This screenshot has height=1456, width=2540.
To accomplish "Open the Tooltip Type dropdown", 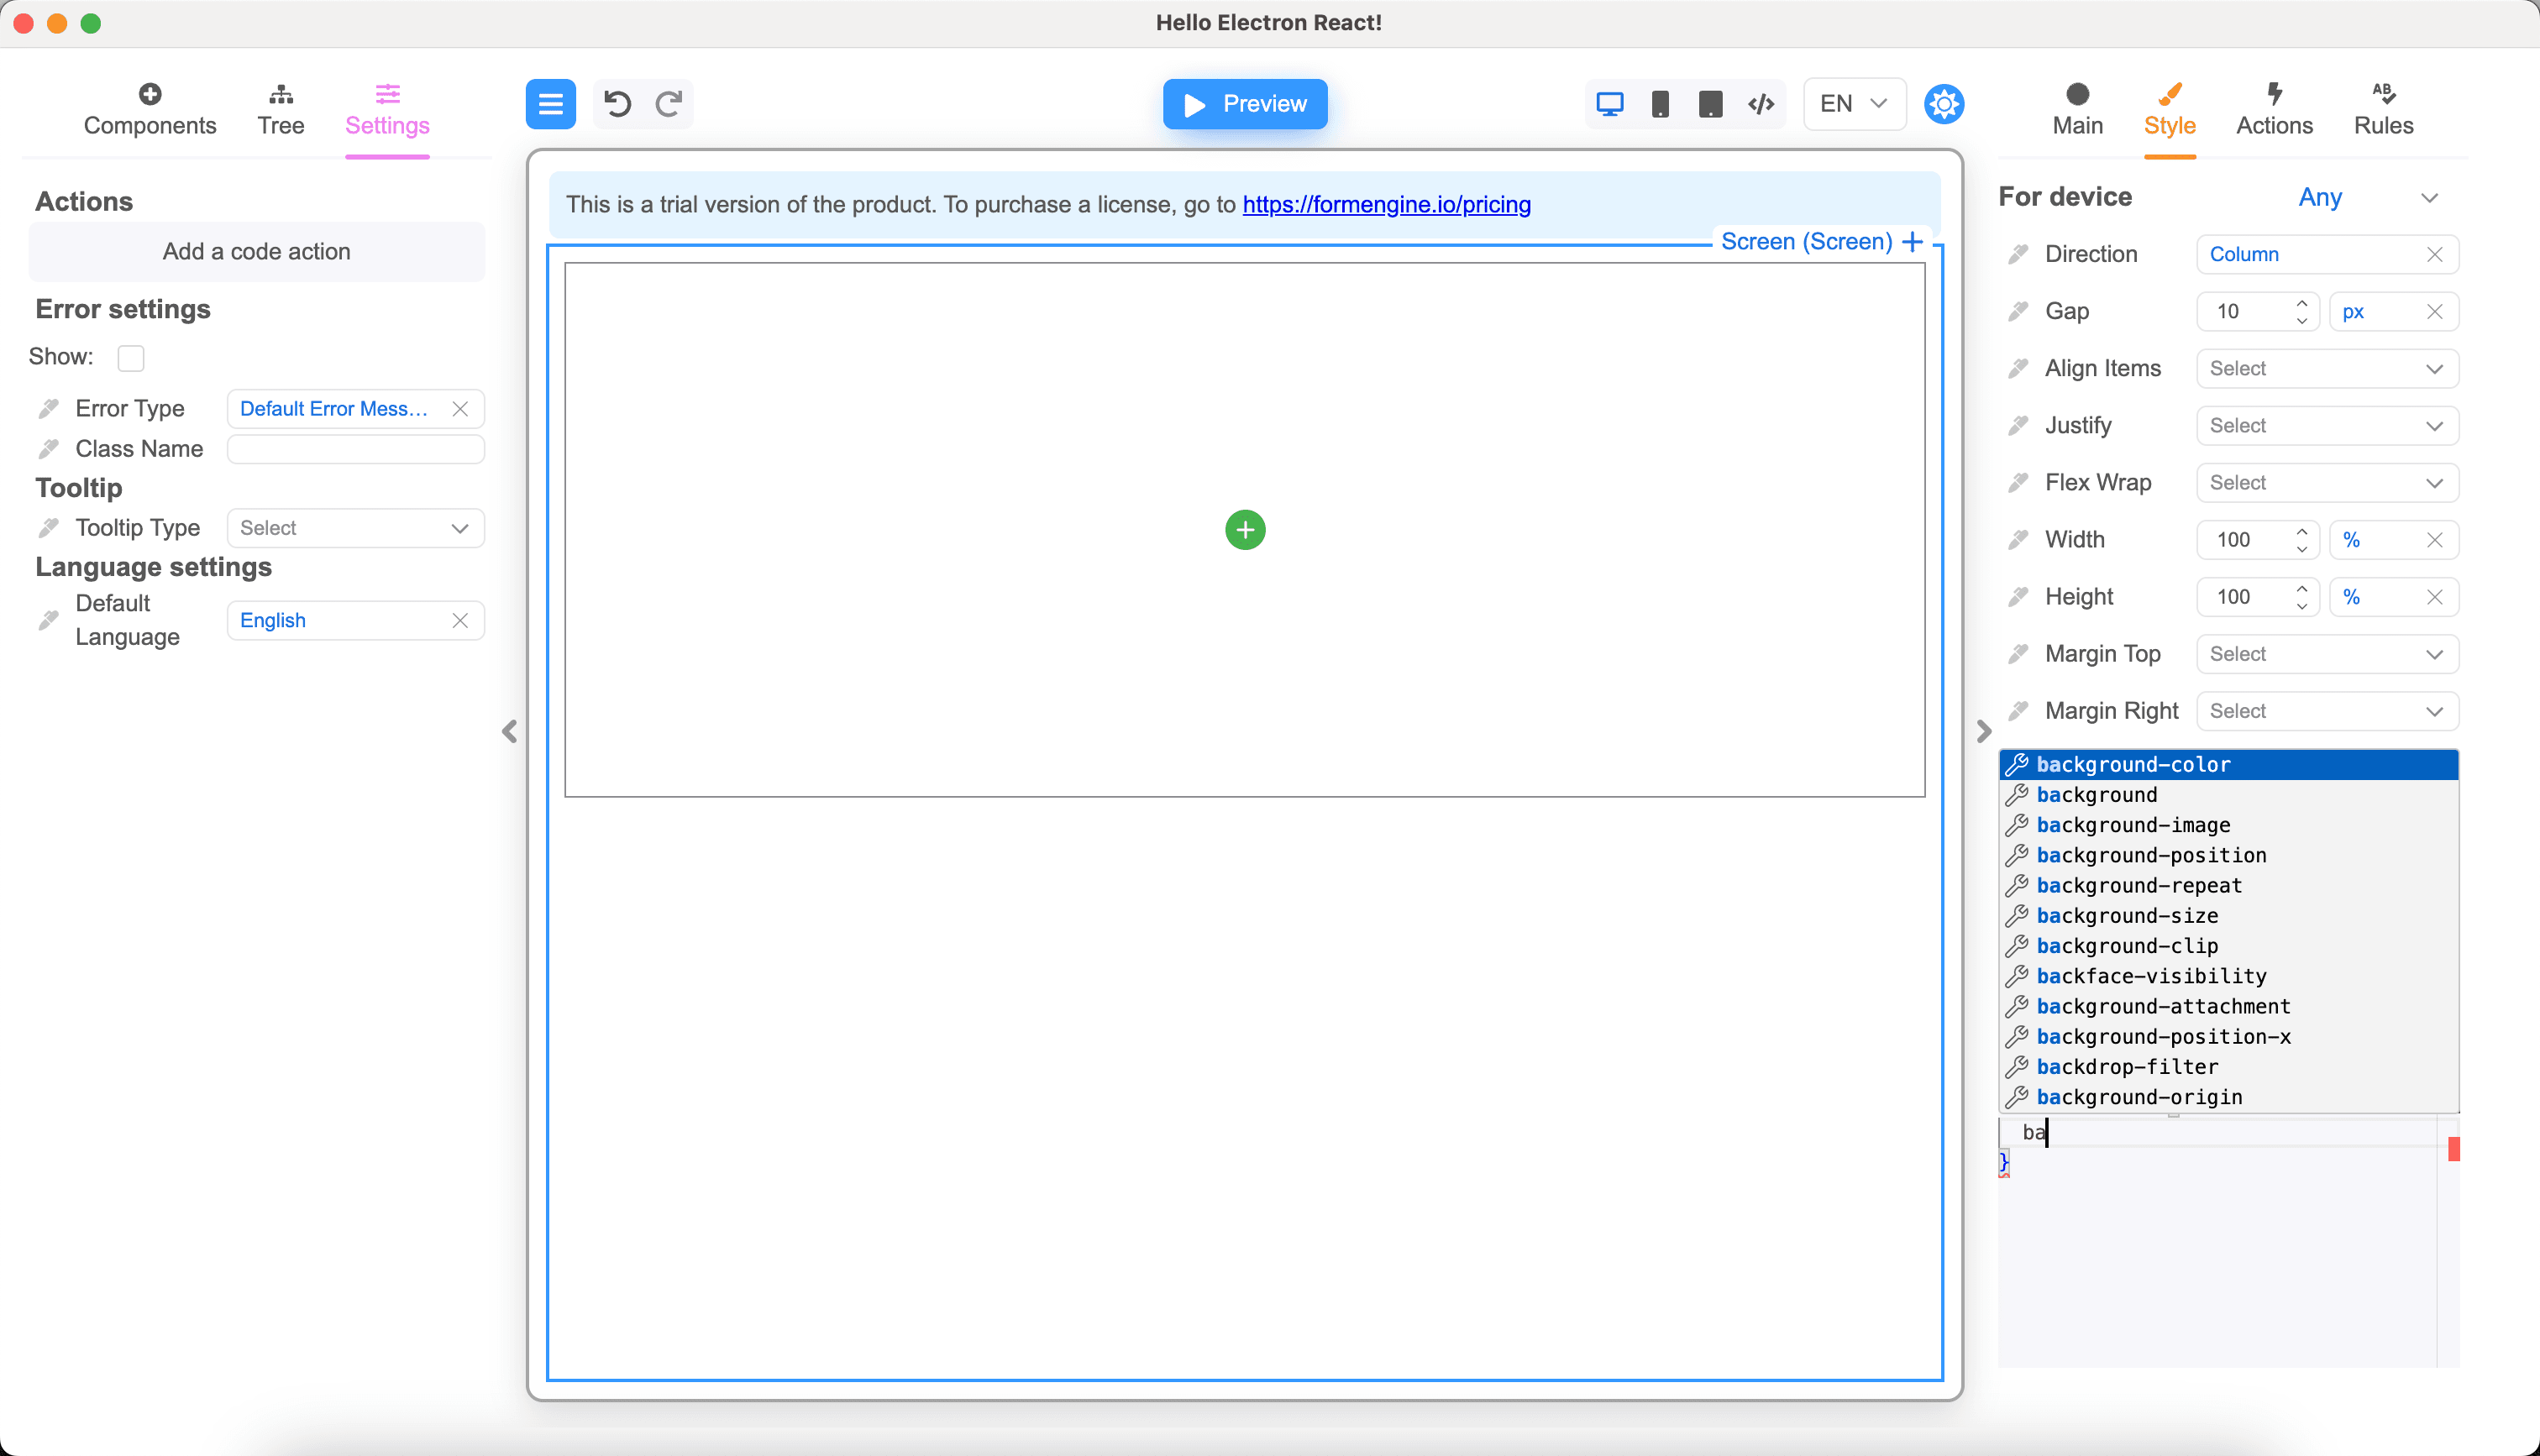I will pos(355,528).
